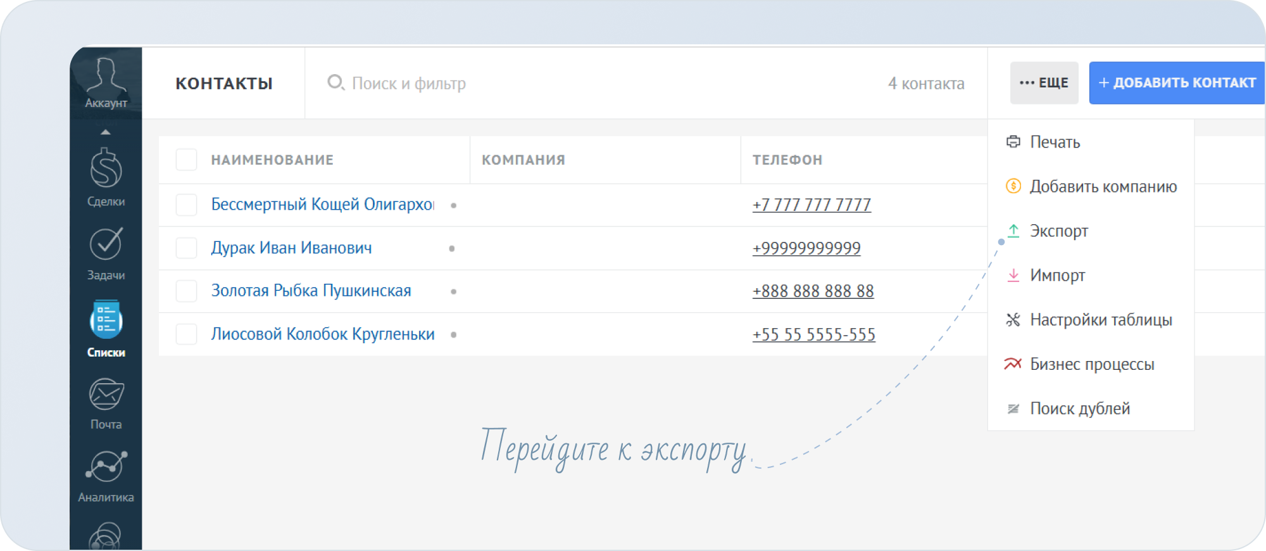Sort by the НАИМЕНОВАНИЕ column header
This screenshot has width=1266, height=551.
pos(272,160)
